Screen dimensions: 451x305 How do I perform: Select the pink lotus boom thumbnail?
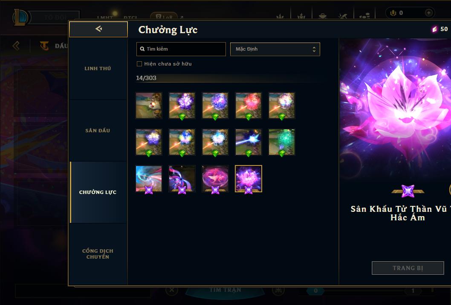click(x=248, y=179)
